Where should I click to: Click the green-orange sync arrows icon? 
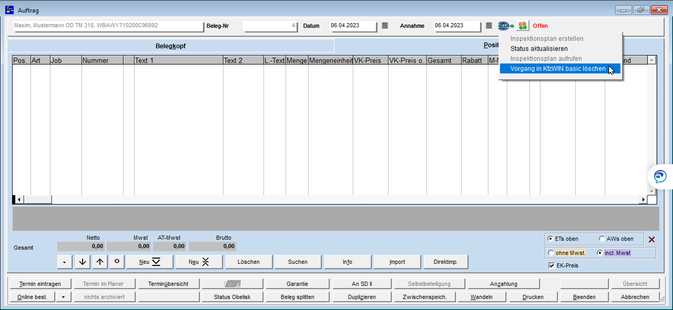pos(523,26)
